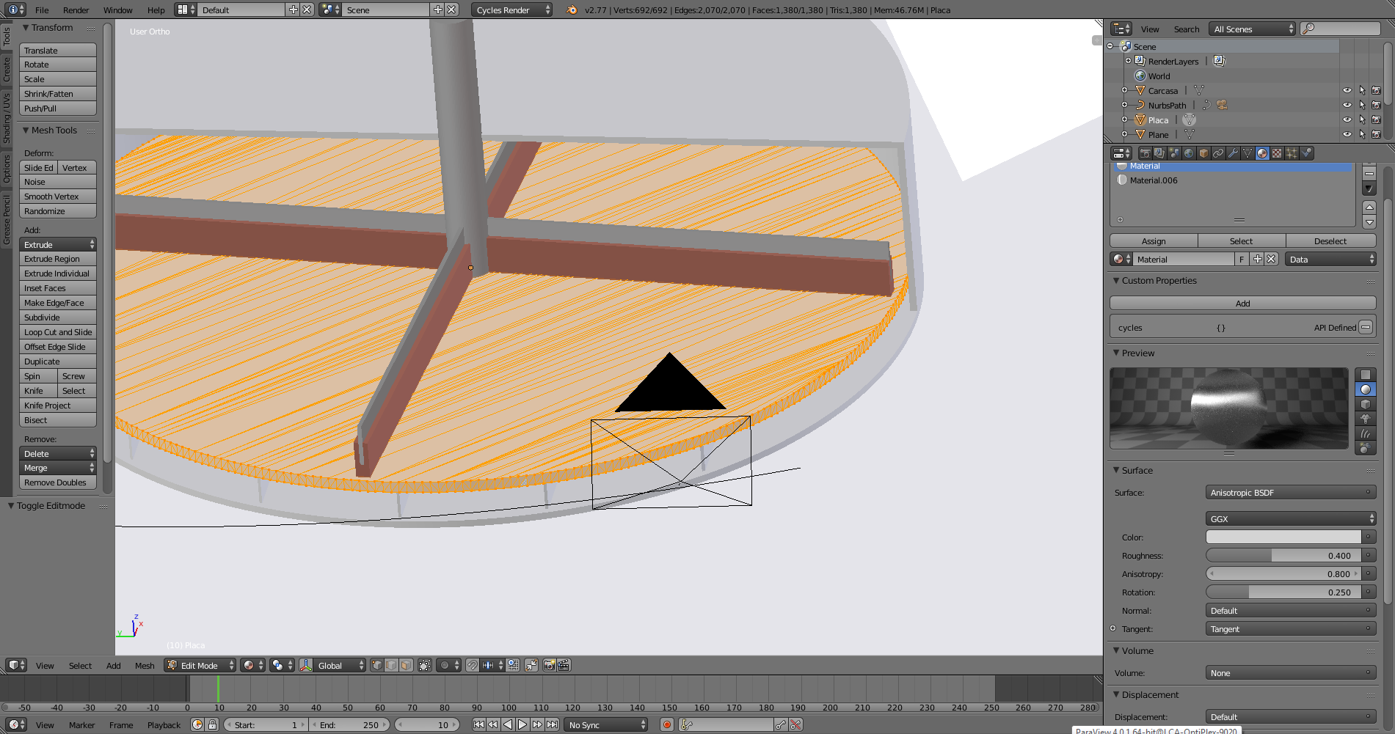This screenshot has width=1395, height=734.
Task: Open the Render properties tab icon
Action: [1145, 153]
